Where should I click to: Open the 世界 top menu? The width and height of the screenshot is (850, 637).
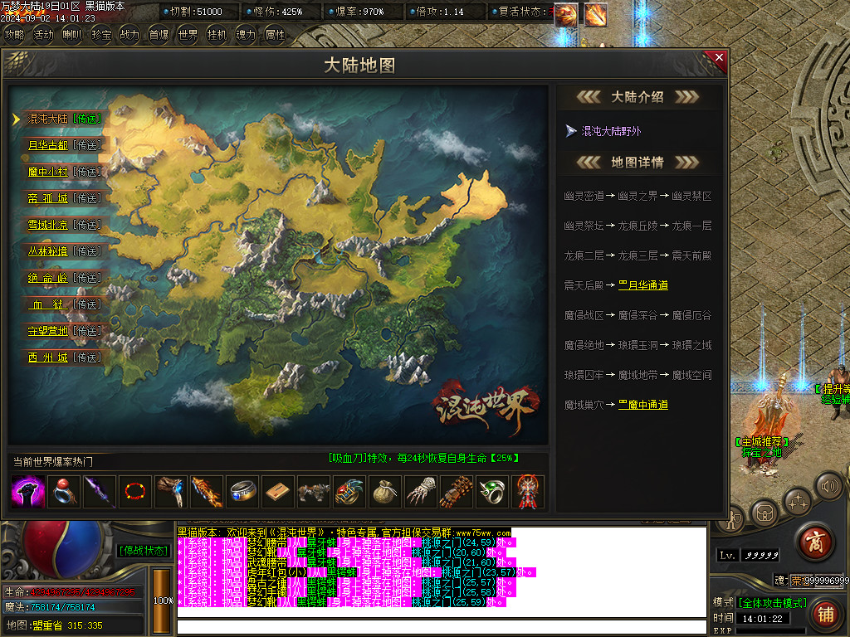[x=188, y=35]
